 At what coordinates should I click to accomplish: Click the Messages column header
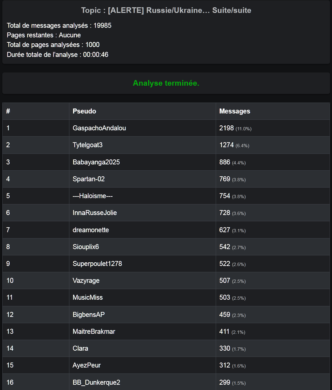pyautogui.click(x=235, y=111)
